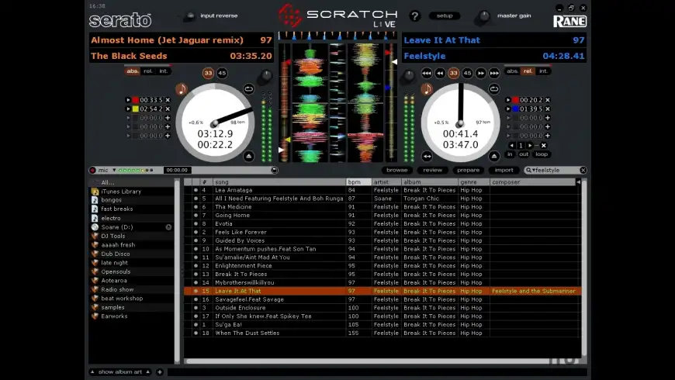The height and width of the screenshot is (380, 675).
Task: Fast forward right deck double-arrow button
Action: click(x=480, y=73)
